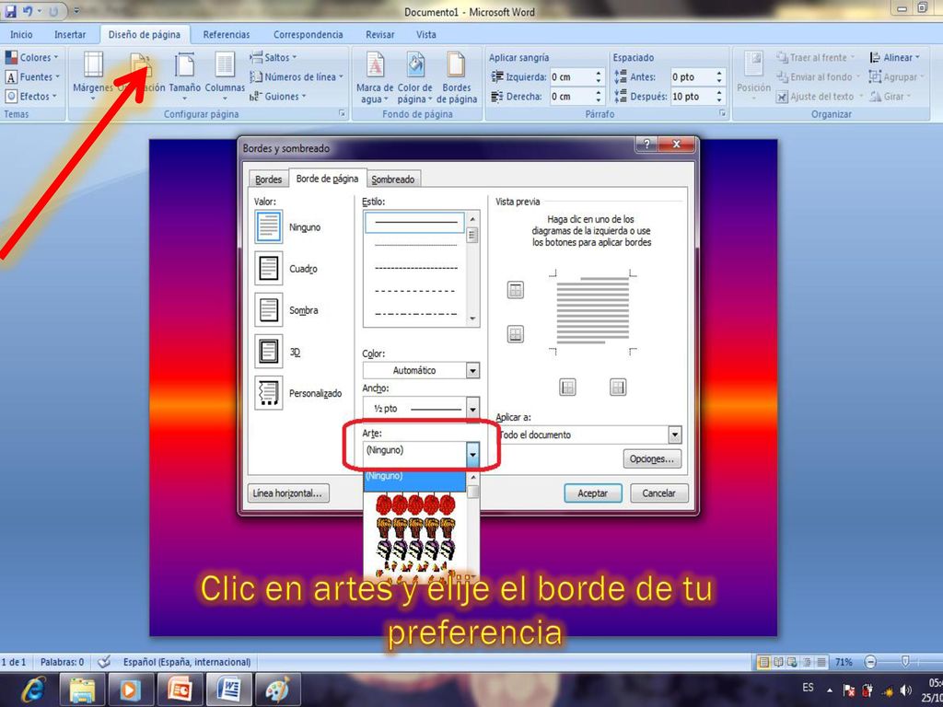Open PowerPoint from the taskbar
Screen dimensions: 943x707
pos(180,689)
